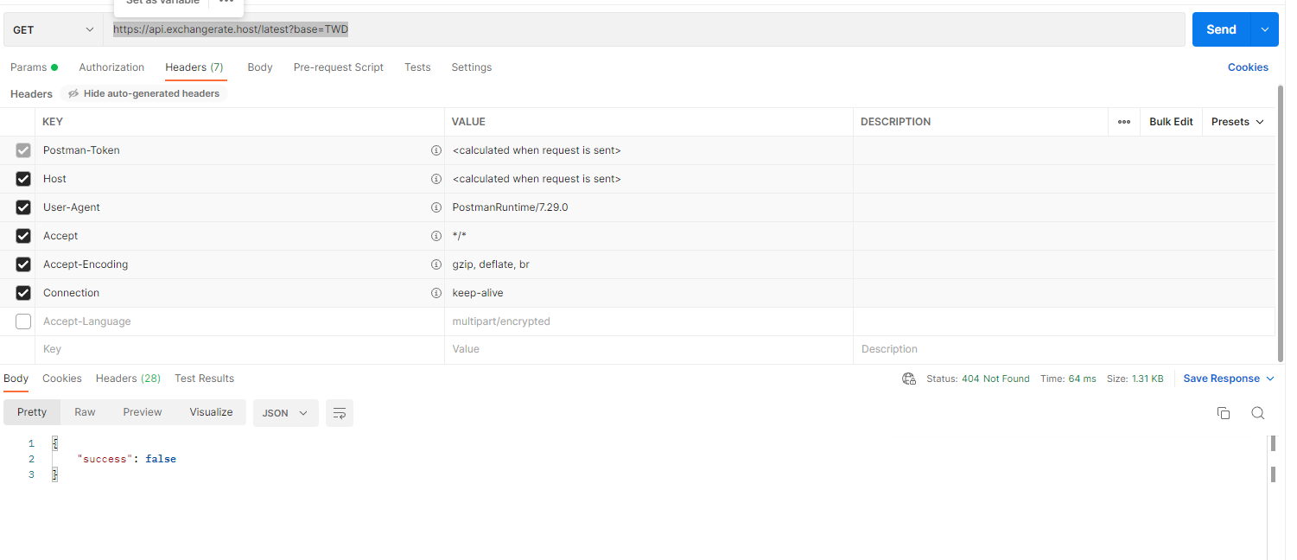Open the request Settings tab

[x=471, y=67]
